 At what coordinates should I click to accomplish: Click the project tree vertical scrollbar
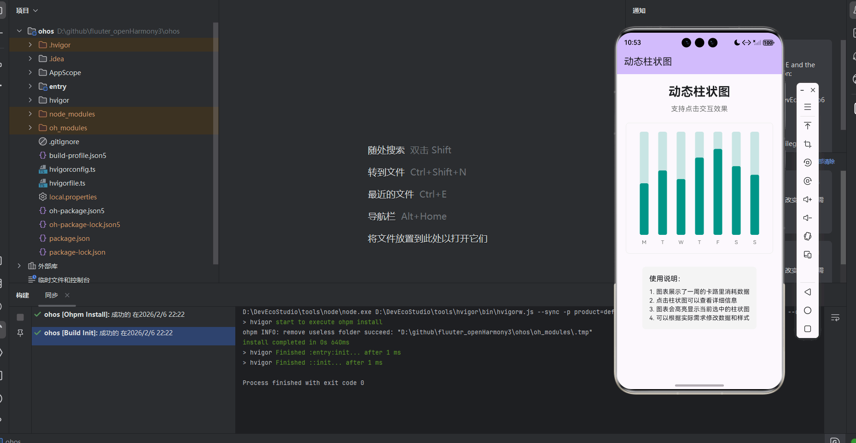(x=215, y=143)
